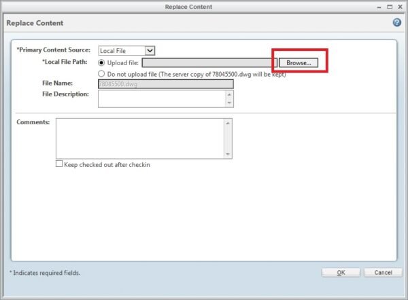Open the Primary Content Source dropdown
Image resolution: width=408 pixels, height=300 pixels.
tap(126, 50)
